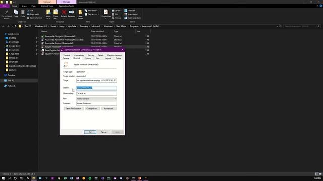Open the Open dropdown in ribbon
323x181 pixels.
coord(117,10)
